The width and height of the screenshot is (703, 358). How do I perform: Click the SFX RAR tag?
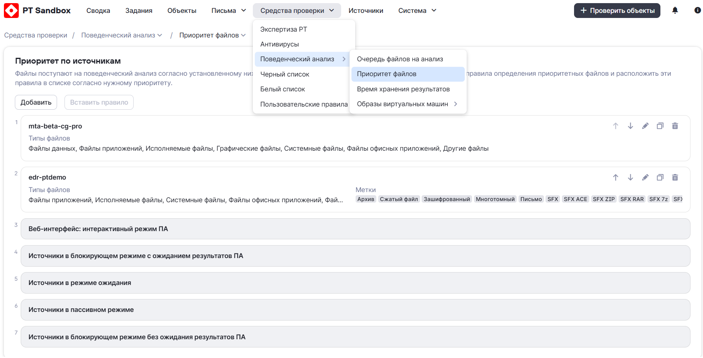(632, 199)
